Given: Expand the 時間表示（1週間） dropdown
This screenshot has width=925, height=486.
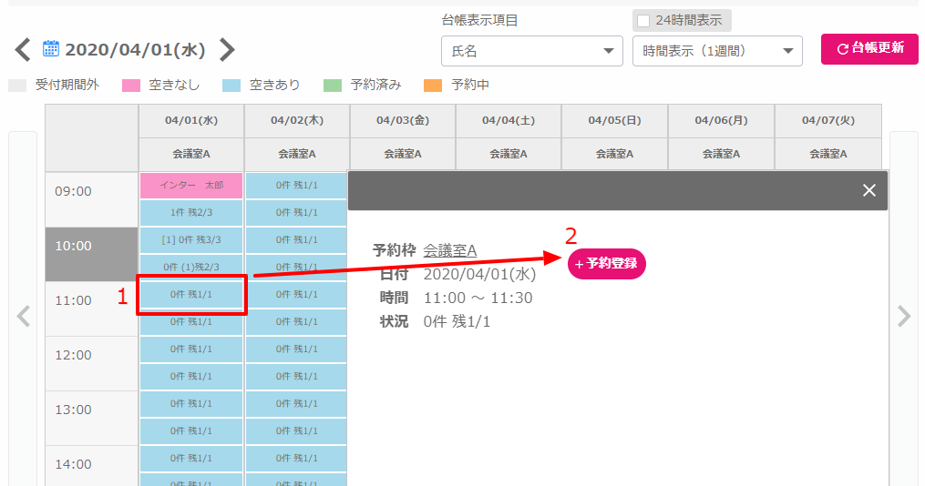Looking at the screenshot, I should 716,52.
